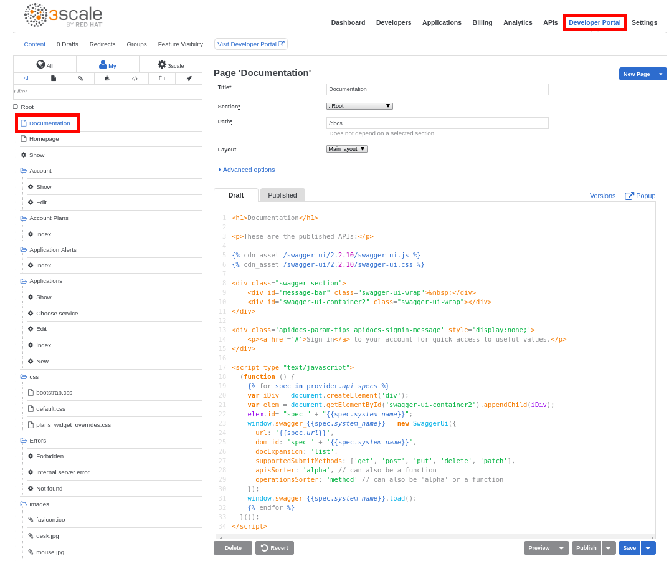This screenshot has height=561, width=669.
Task: Open the Versions link
Action: click(x=602, y=196)
